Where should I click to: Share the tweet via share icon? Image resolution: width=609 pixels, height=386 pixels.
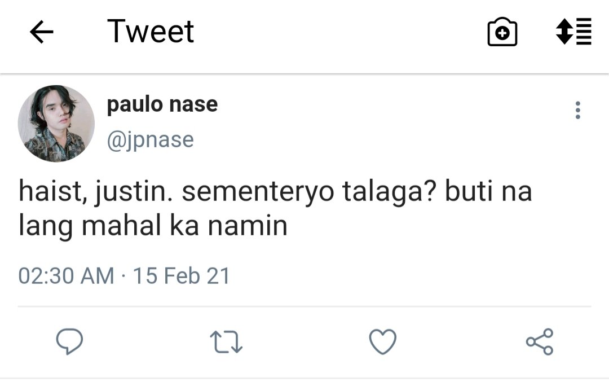click(x=540, y=341)
